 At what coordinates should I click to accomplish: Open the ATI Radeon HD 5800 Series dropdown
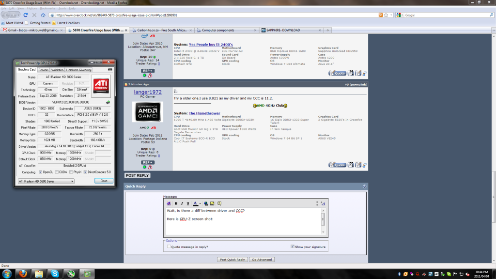point(46,181)
